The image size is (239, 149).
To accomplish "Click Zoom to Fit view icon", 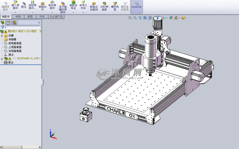I will 130,18.
